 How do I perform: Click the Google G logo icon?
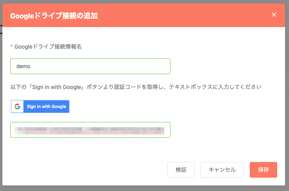pyautogui.click(x=17, y=106)
